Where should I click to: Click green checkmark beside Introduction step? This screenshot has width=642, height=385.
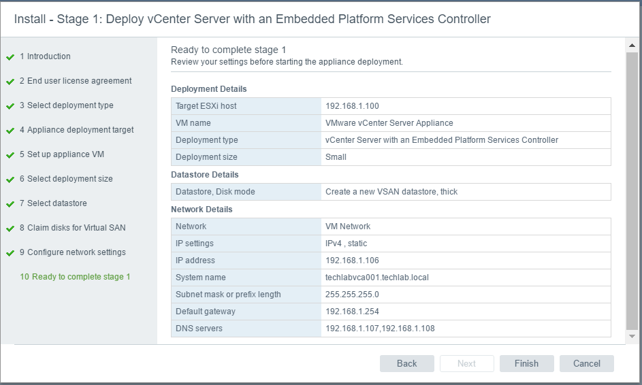[x=10, y=57]
